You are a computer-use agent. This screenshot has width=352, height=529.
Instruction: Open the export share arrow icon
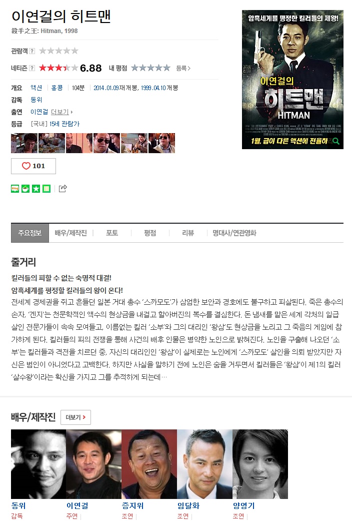62,189
